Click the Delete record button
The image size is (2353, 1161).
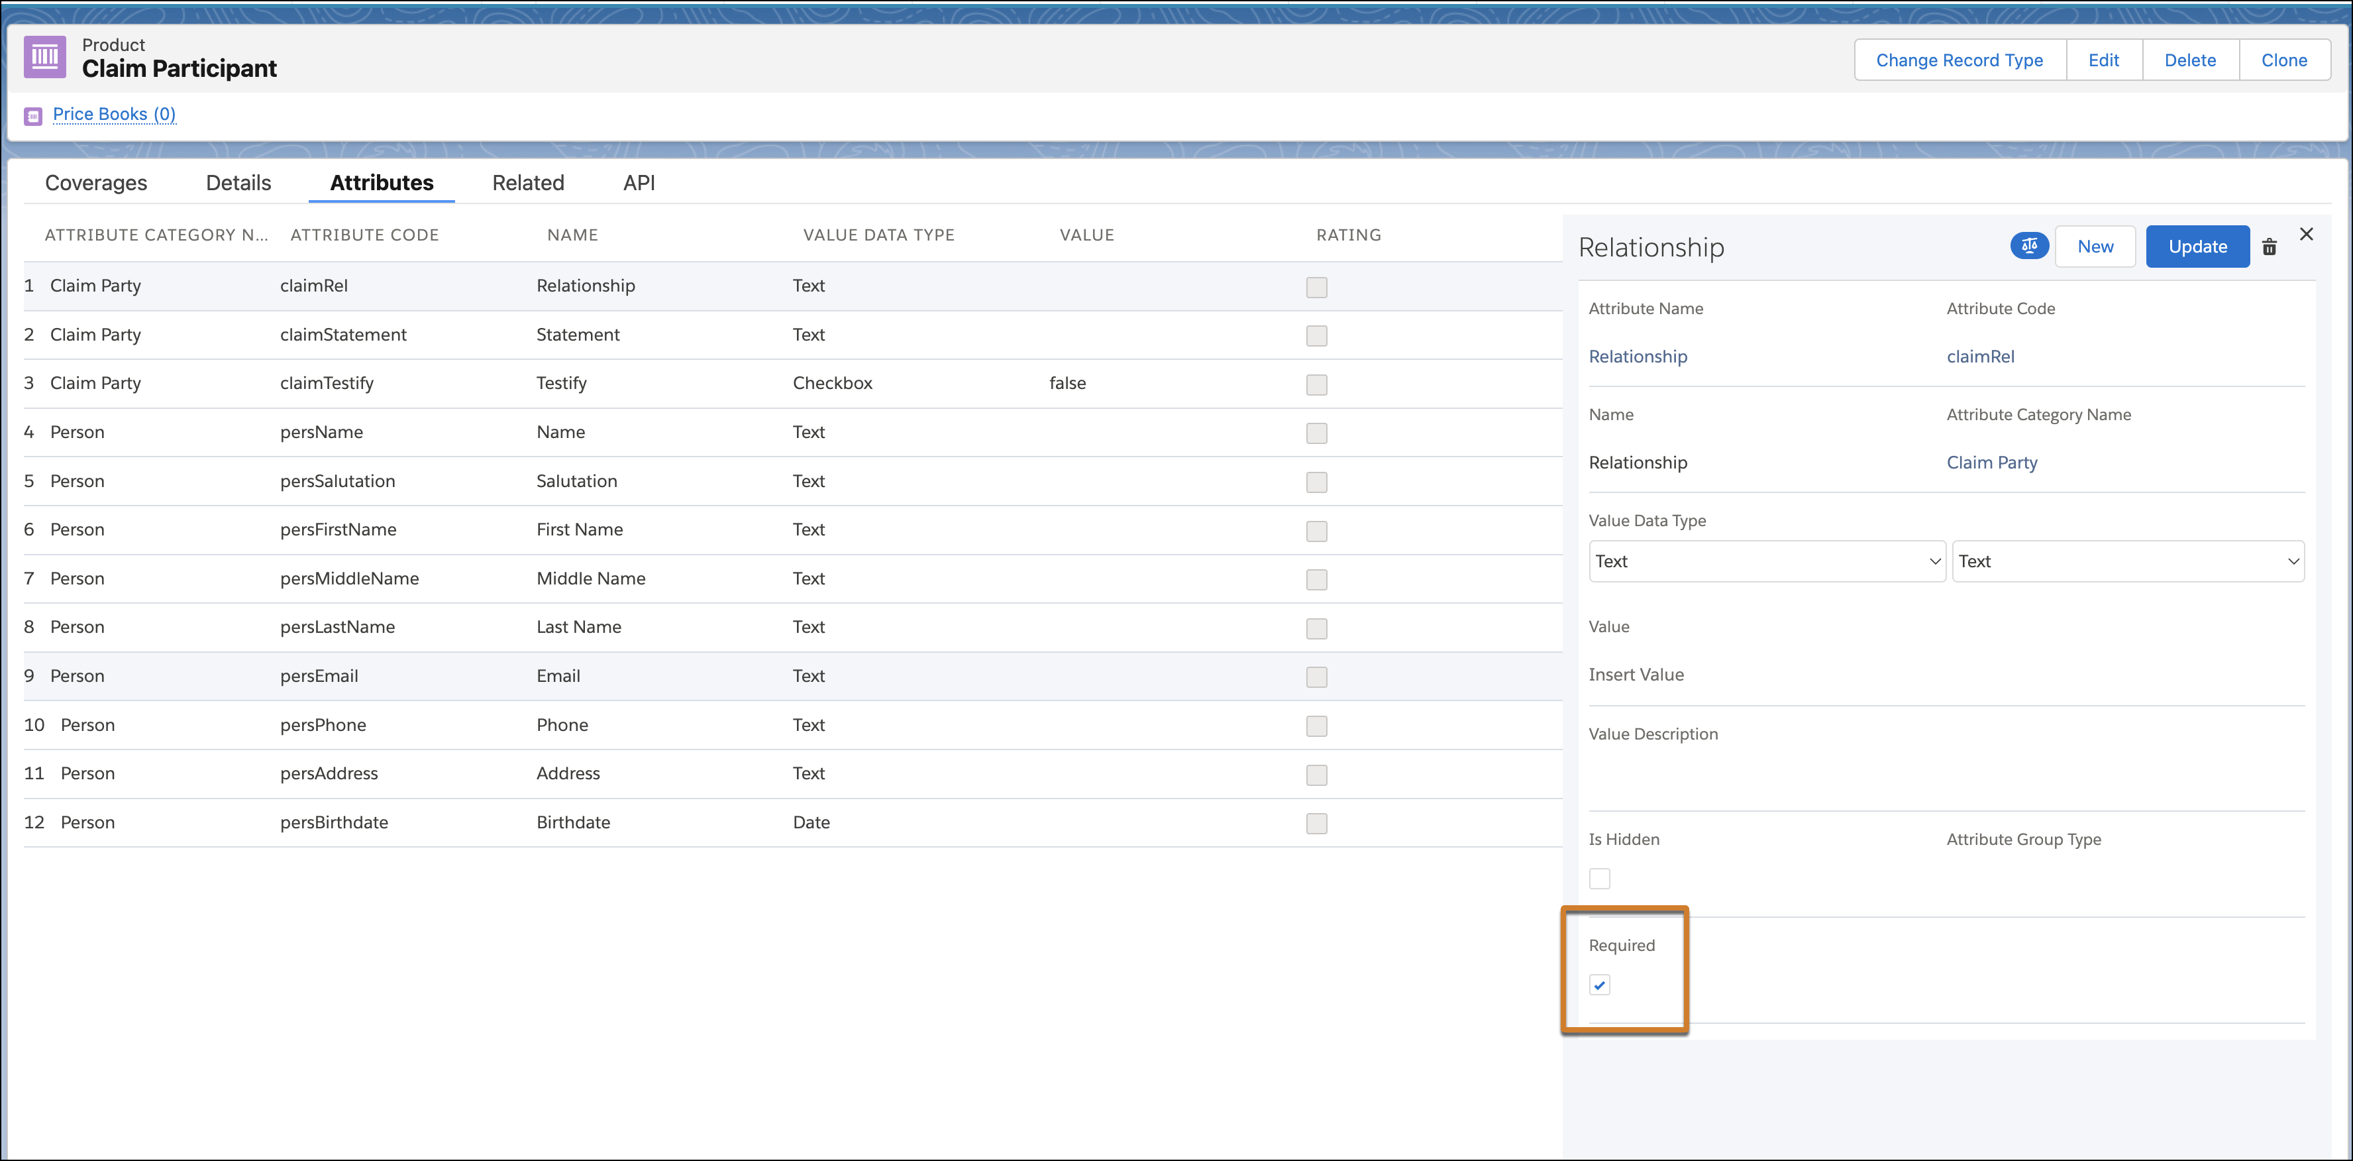2191,60
